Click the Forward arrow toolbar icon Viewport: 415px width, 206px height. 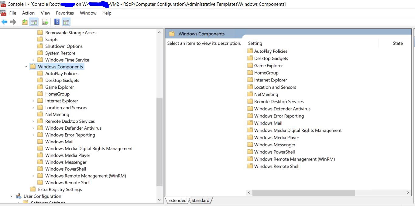coord(13,22)
